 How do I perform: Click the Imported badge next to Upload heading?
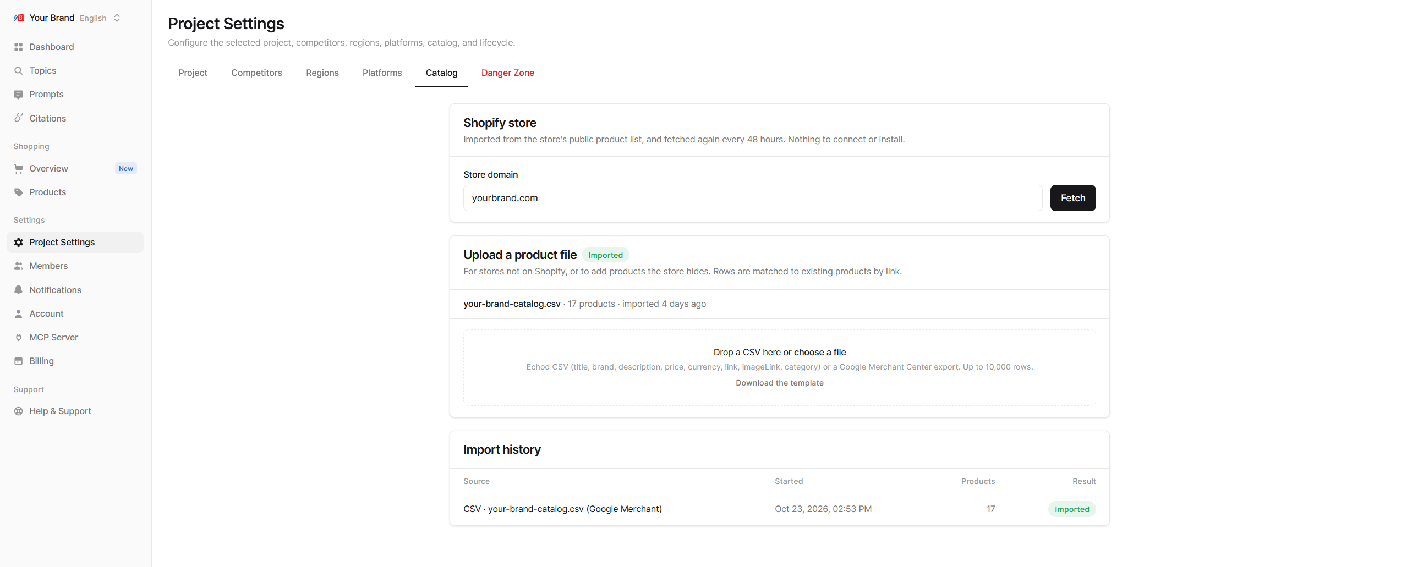coord(605,255)
